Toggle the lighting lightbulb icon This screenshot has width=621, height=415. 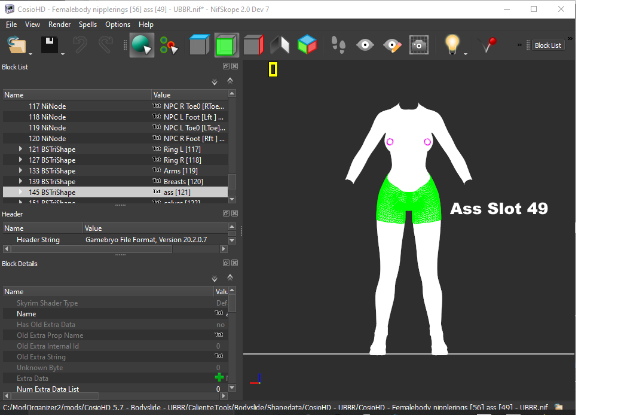(x=452, y=44)
